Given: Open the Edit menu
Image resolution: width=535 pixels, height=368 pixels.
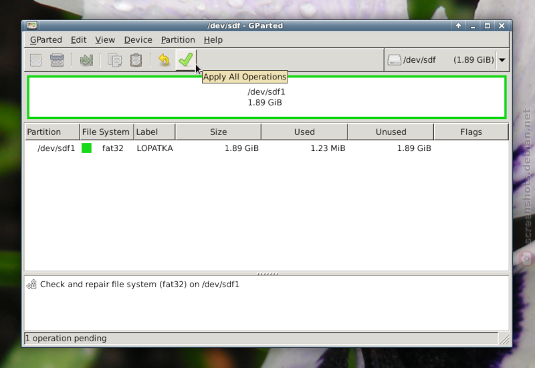Looking at the screenshot, I should [x=78, y=40].
